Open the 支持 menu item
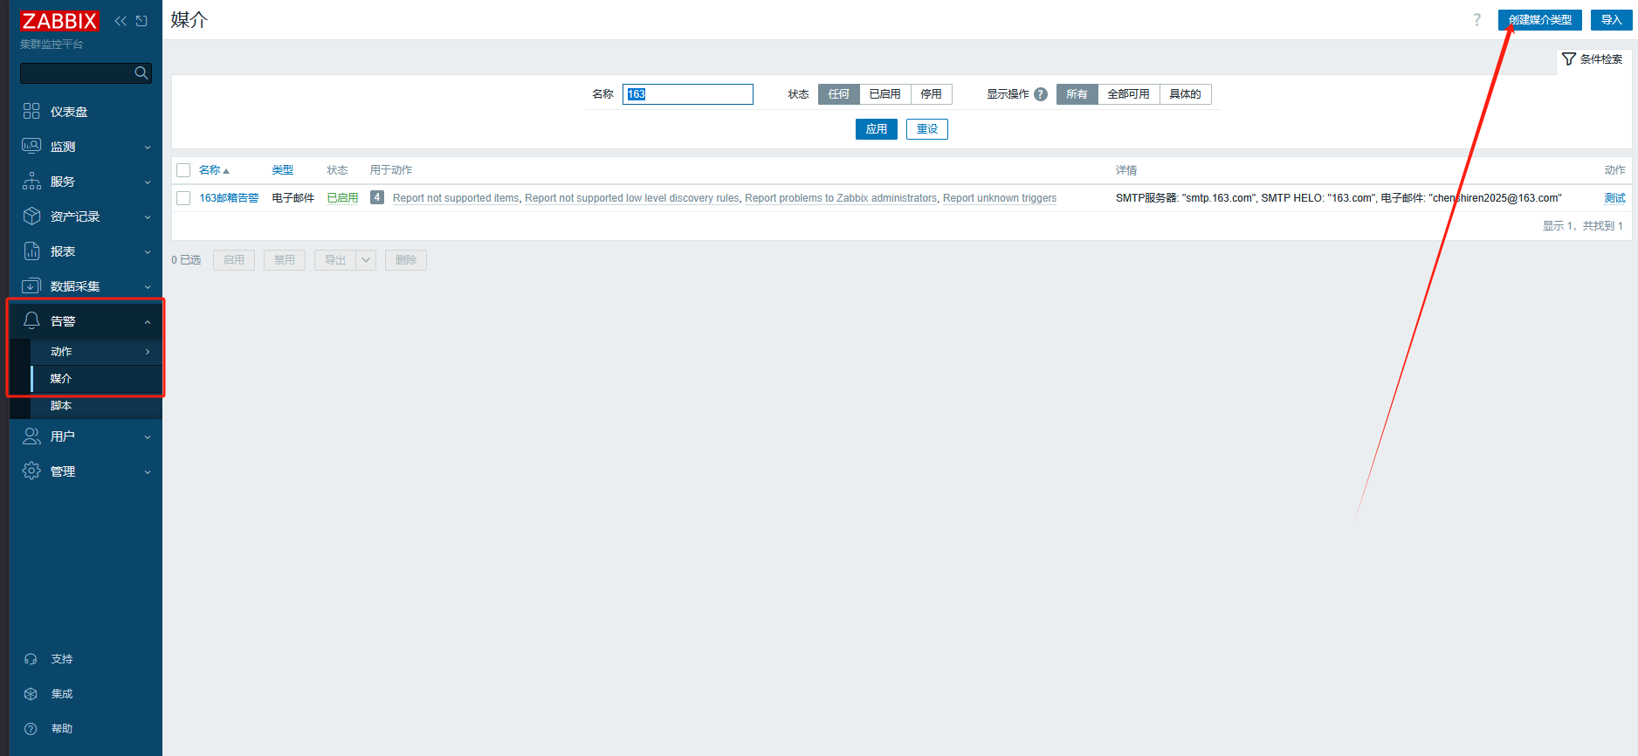The width and height of the screenshot is (1638, 756). click(x=86, y=659)
